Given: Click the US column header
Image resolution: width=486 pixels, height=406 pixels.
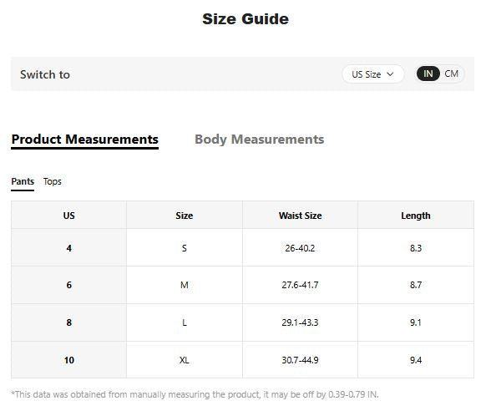Looking at the screenshot, I should pos(68,216).
